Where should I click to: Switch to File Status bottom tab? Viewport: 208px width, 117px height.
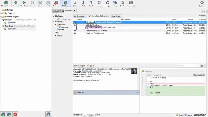click(x=78, y=115)
